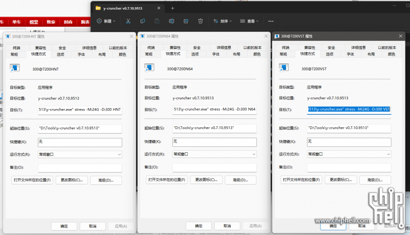
Task: Close the y-cruncher v0.7.10.9513 Explorer tab
Action: click(x=159, y=8)
